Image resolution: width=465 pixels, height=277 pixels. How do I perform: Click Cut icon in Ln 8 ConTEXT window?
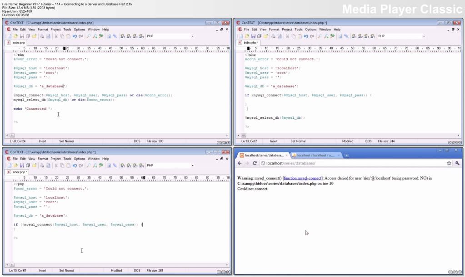click(56, 36)
